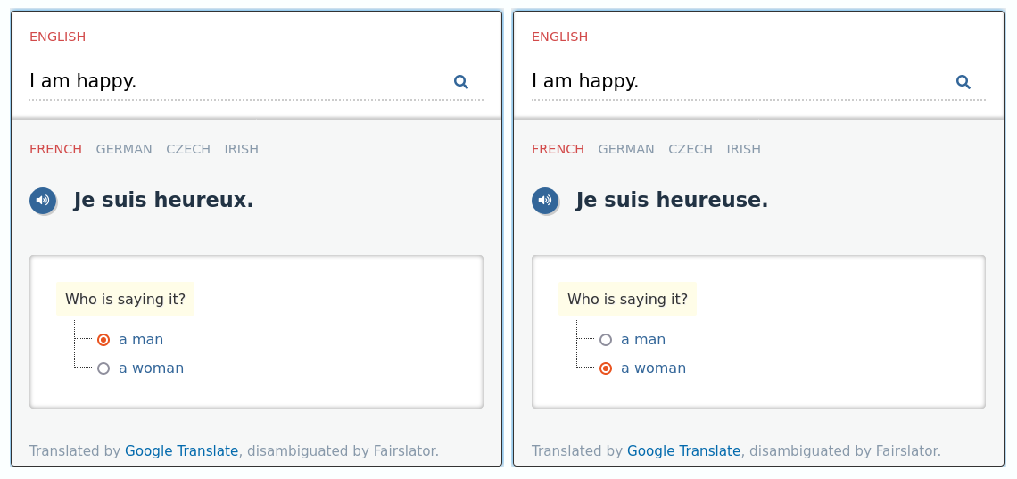Select 'a man' radio in left panel

[x=103, y=340]
